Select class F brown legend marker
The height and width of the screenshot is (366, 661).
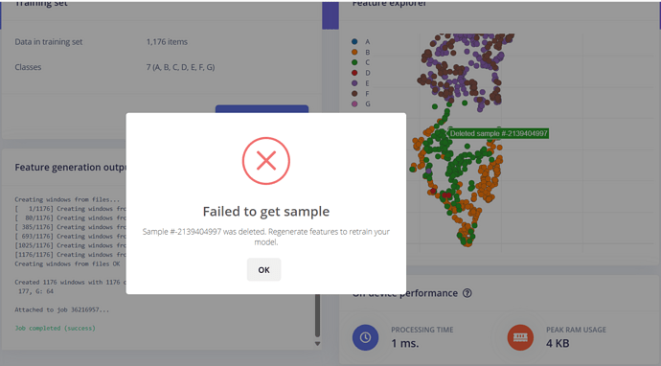354,93
